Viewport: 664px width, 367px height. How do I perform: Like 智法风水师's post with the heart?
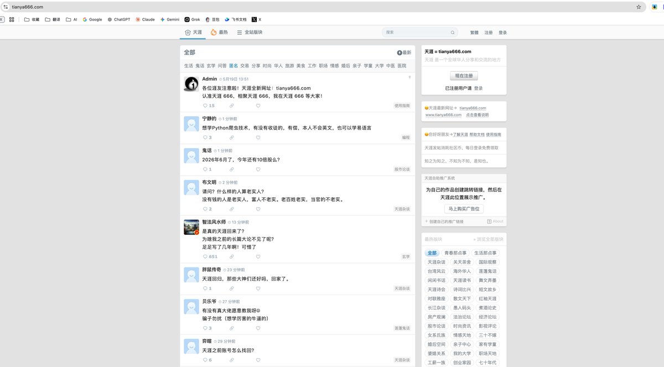pyautogui.click(x=258, y=257)
